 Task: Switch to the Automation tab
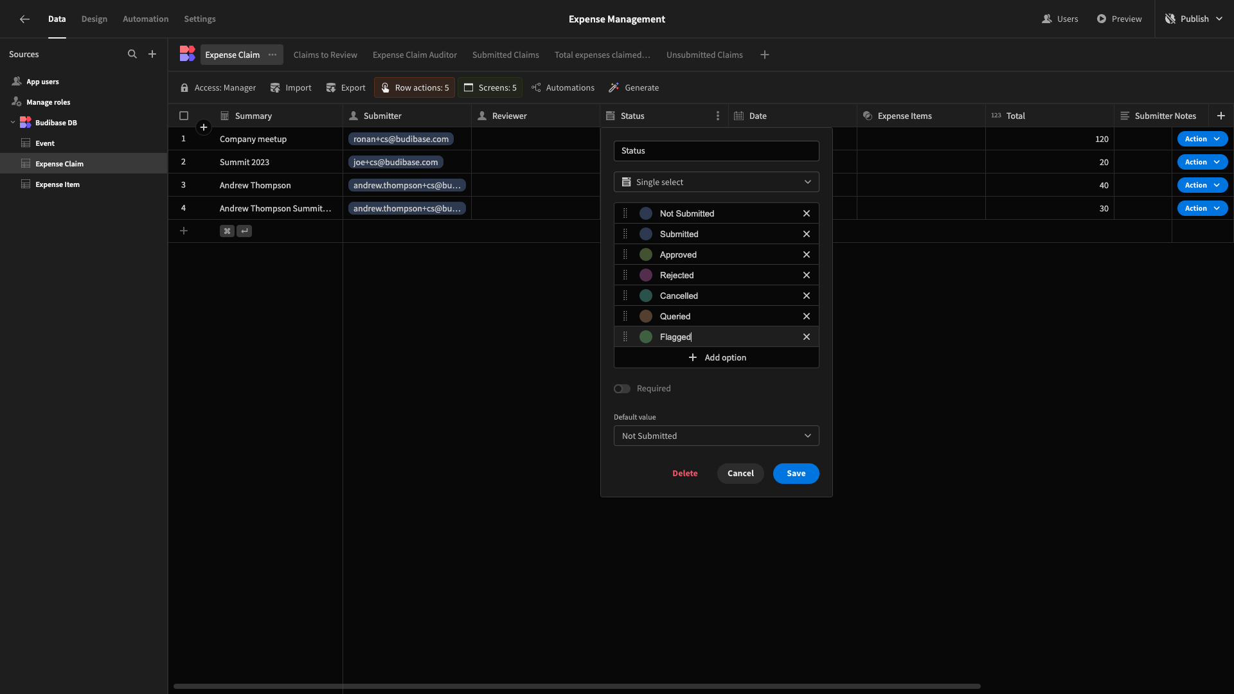coord(146,19)
